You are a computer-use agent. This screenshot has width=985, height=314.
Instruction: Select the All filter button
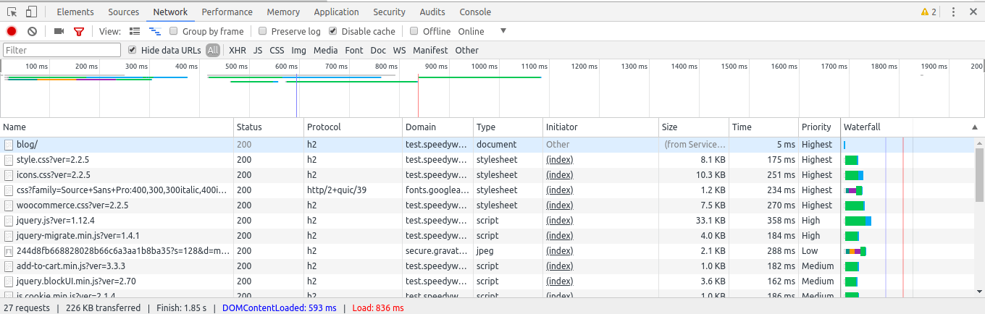(213, 50)
